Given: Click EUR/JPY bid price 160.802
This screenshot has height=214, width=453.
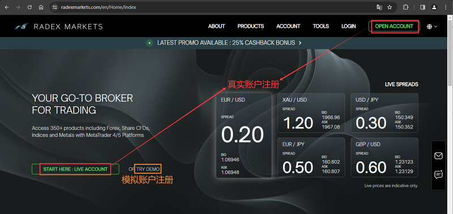Looking at the screenshot, I should [331, 162].
